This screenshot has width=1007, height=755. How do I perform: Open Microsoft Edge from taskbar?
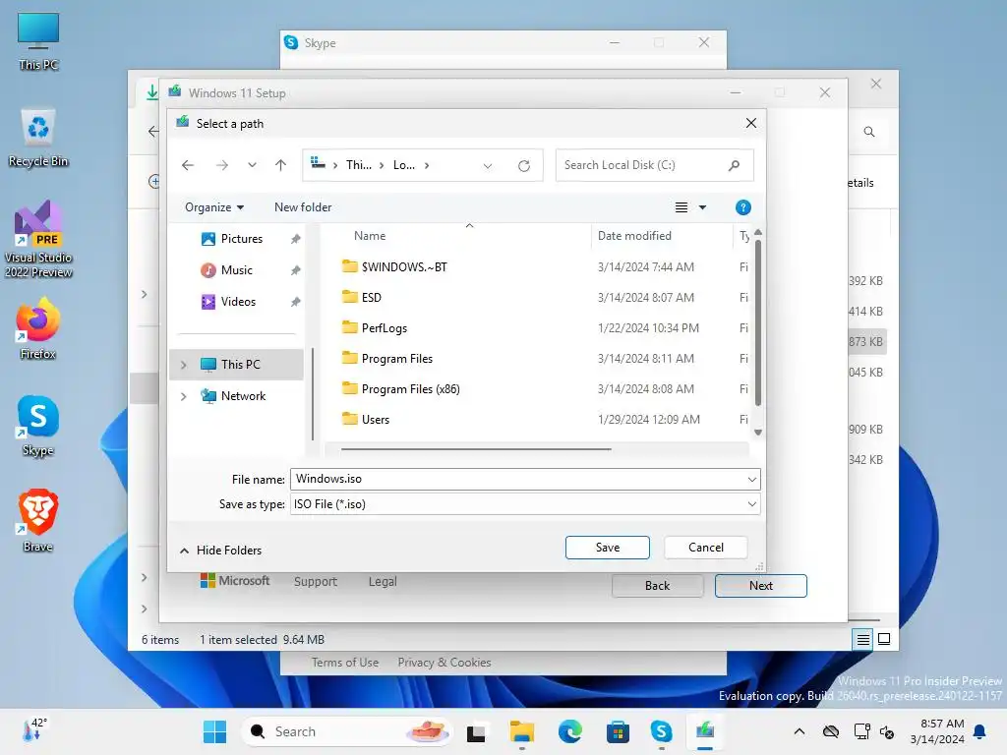click(569, 731)
